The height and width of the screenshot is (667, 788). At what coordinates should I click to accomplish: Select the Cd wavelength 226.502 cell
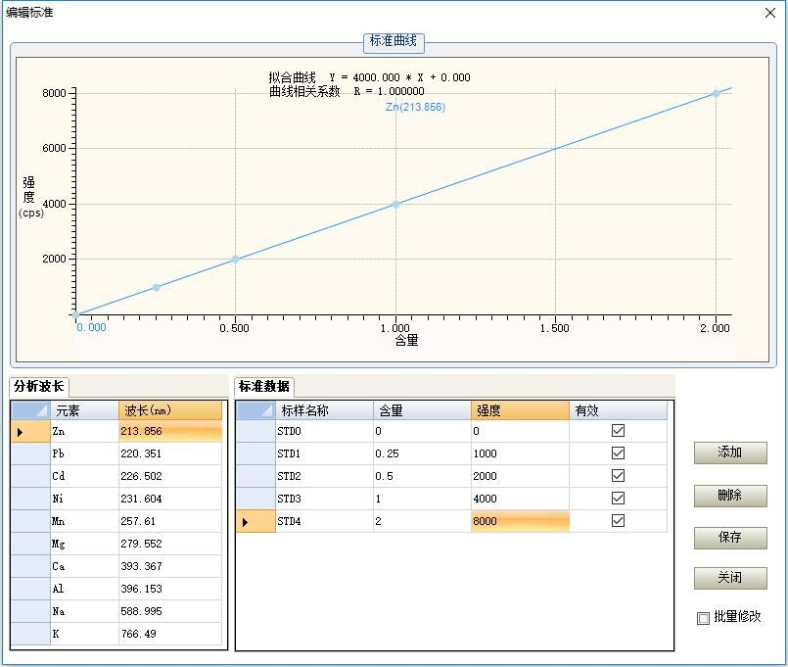(169, 476)
